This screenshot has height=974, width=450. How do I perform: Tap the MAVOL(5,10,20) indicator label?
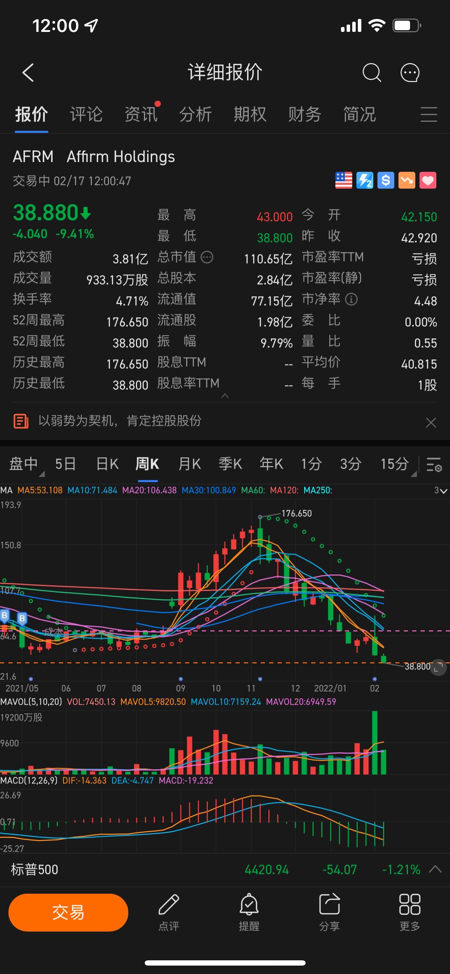pos(31,702)
